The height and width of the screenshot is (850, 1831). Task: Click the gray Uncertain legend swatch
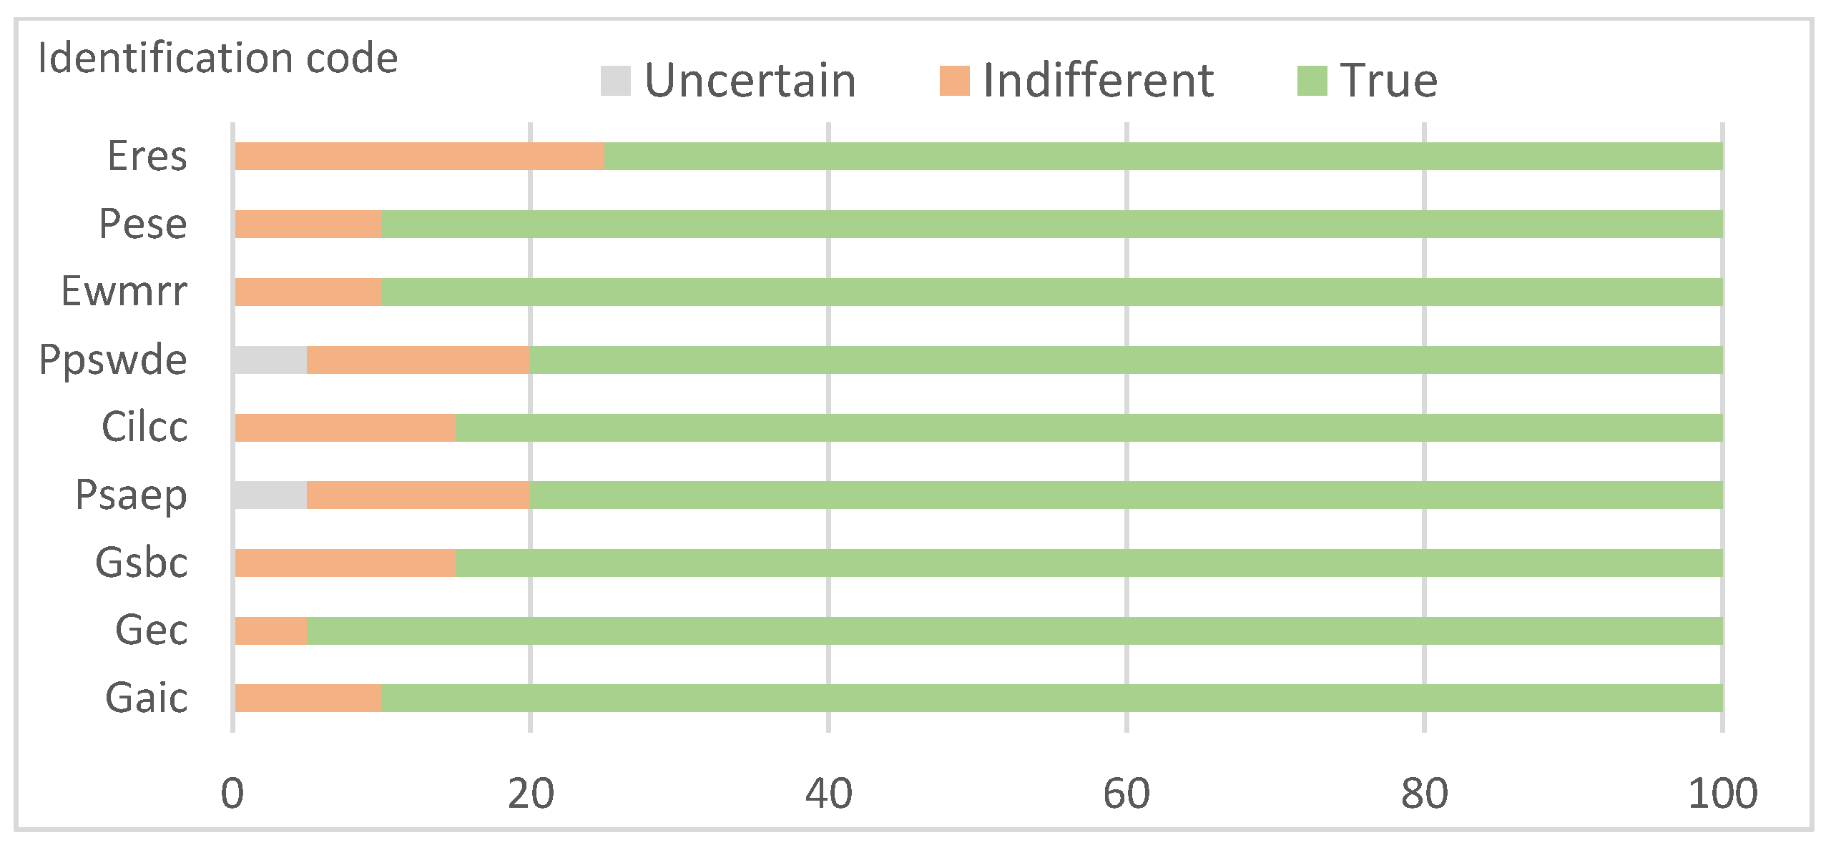[615, 81]
